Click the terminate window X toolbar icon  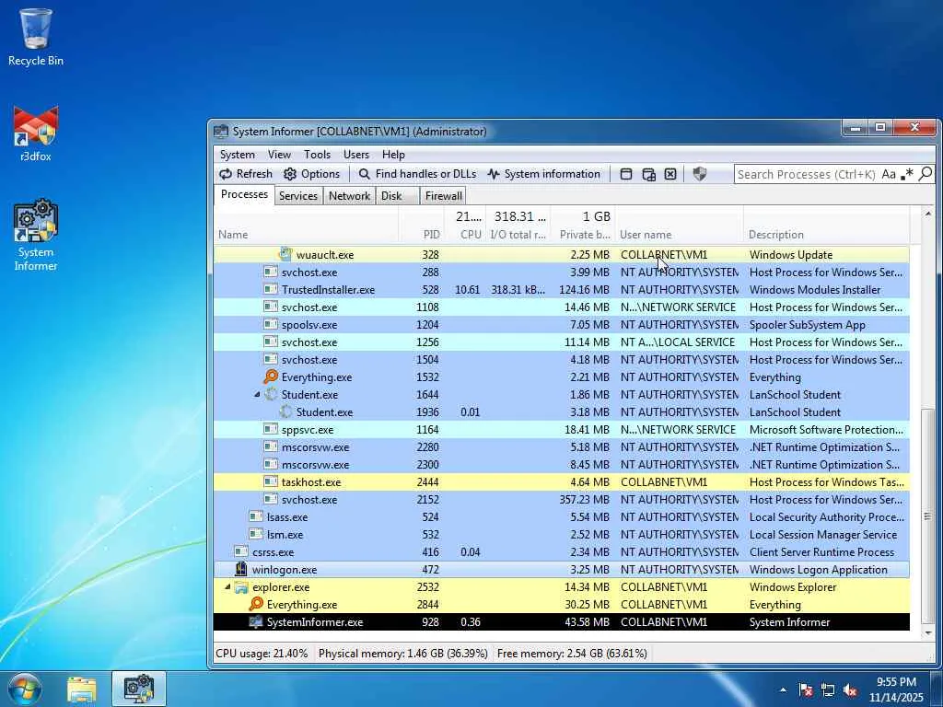coord(670,174)
